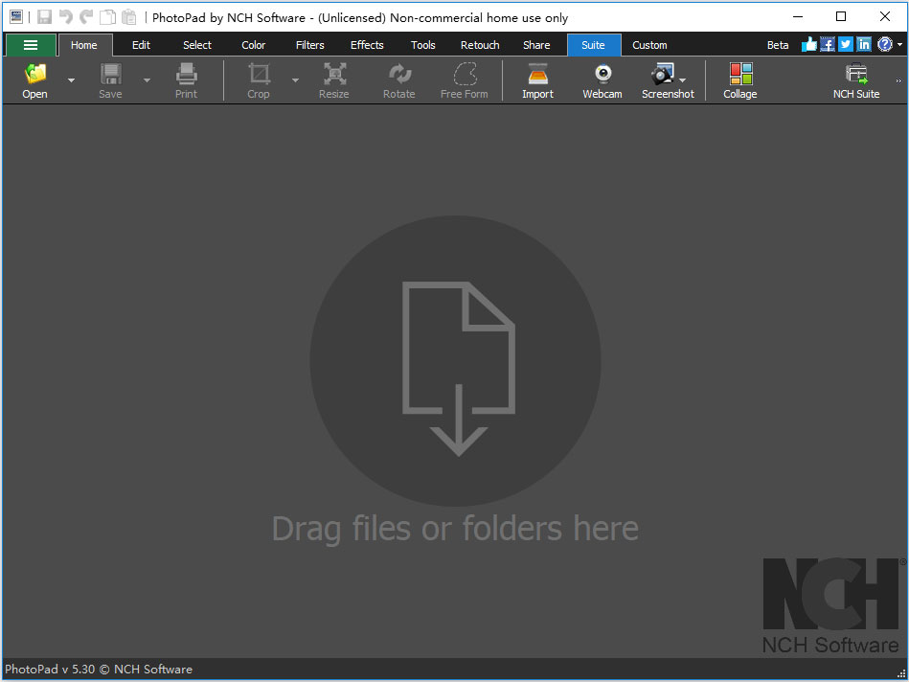
Task: Expand the Open dropdown arrow
Action: [71, 80]
